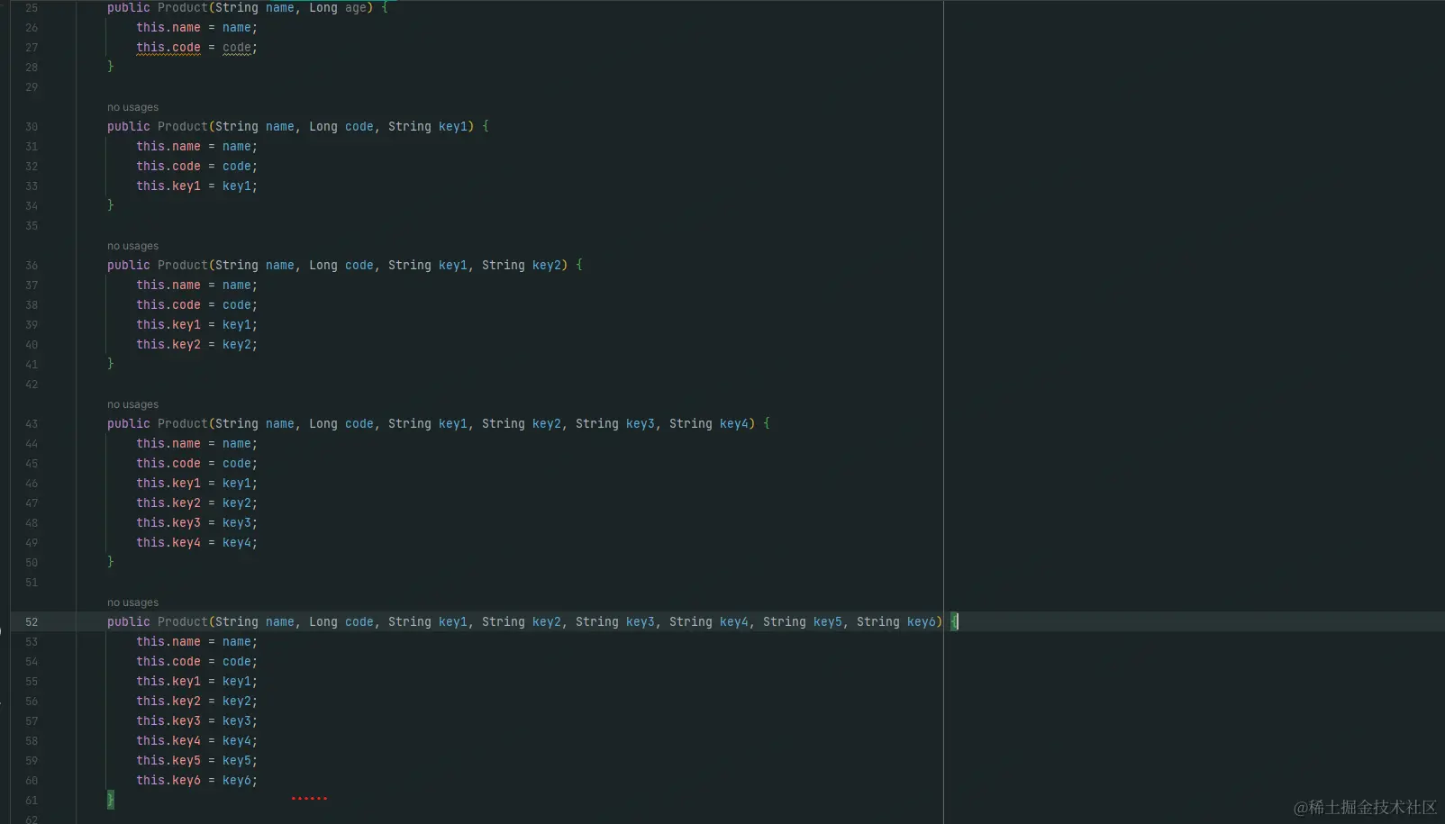Open the "no usages" hint above line 52

click(x=132, y=602)
